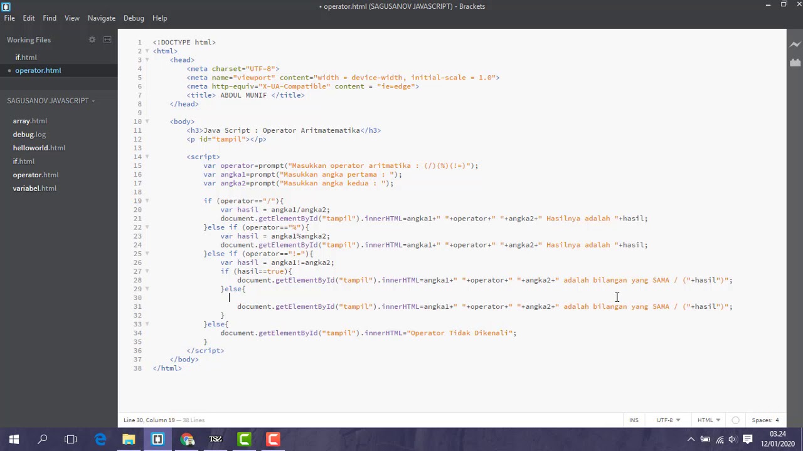Click the split editor view icon
This screenshot has width=803, height=451.
(107, 39)
